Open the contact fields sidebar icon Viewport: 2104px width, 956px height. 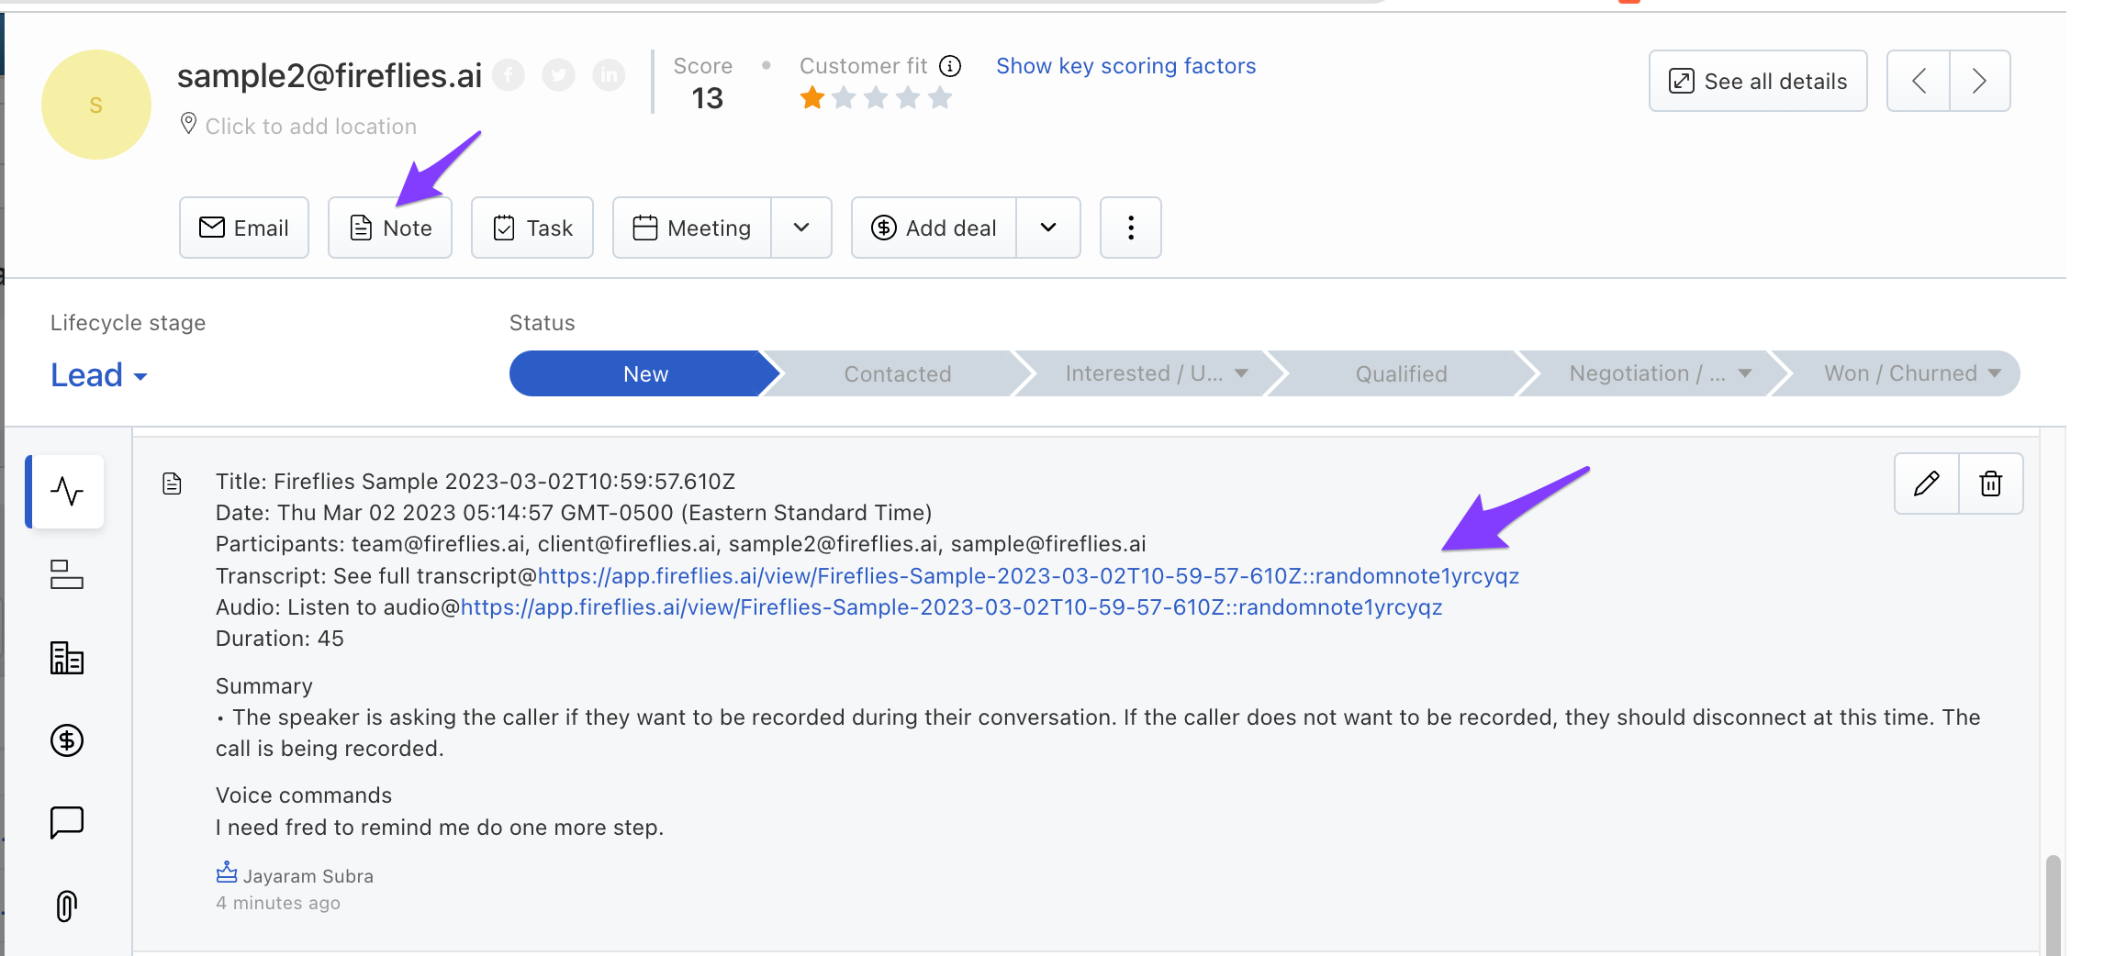pyautogui.click(x=66, y=574)
